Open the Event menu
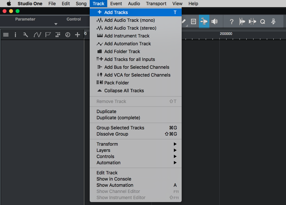Screen dimensions: 286x205 116,4
